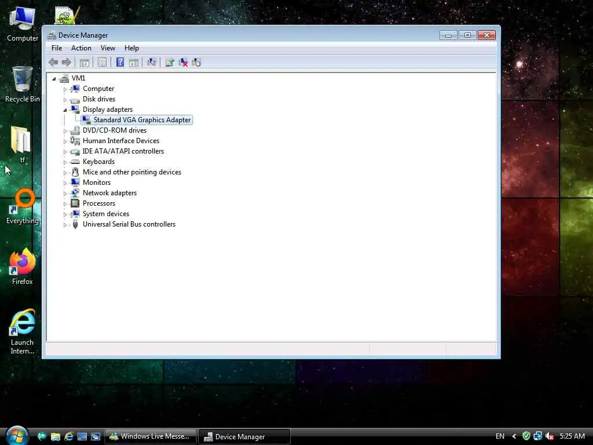Maximize the Device Manager window
Image resolution: width=593 pixels, height=445 pixels.
click(467, 35)
